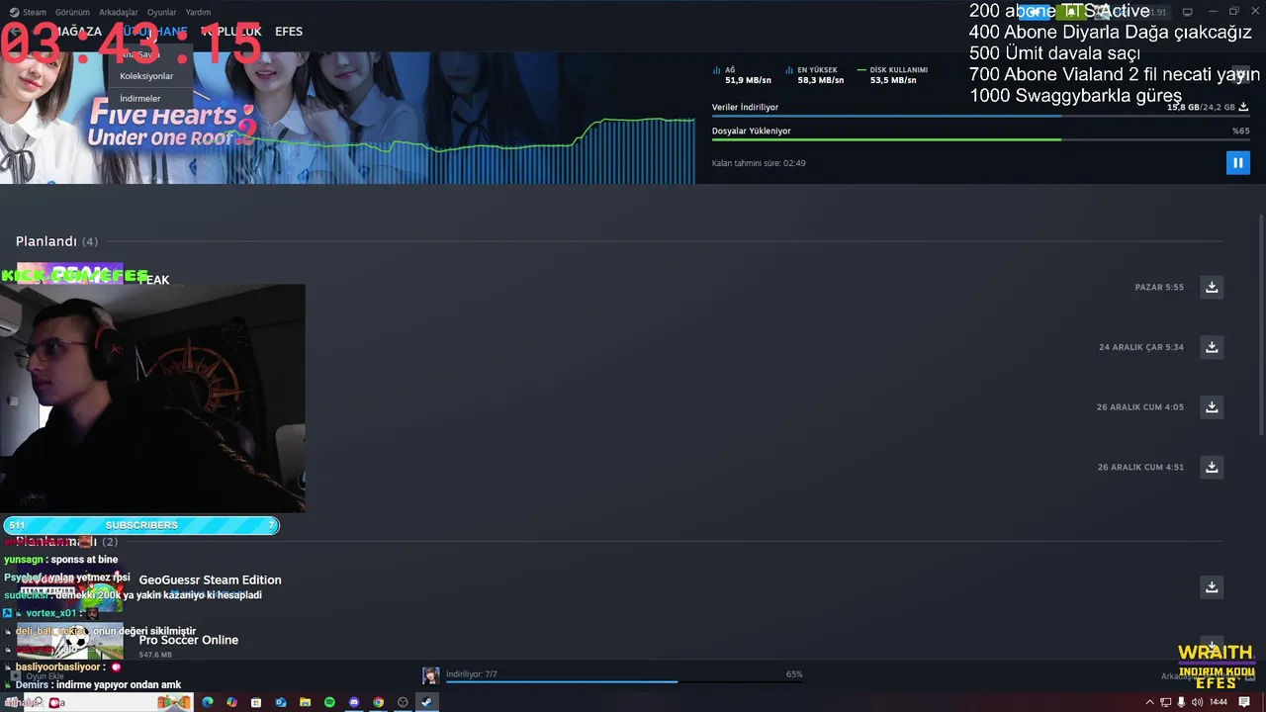Open Spotify from the taskbar
The width and height of the screenshot is (1266, 712).
(329, 702)
